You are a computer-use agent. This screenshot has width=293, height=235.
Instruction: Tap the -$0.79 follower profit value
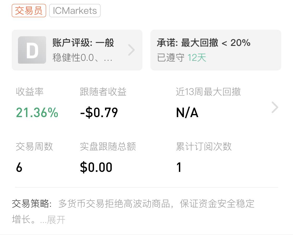pos(99,113)
